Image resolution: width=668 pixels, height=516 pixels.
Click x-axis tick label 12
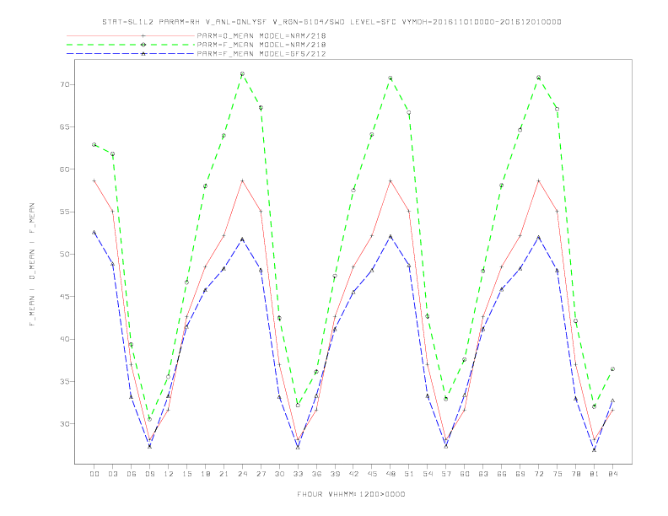tap(169, 474)
